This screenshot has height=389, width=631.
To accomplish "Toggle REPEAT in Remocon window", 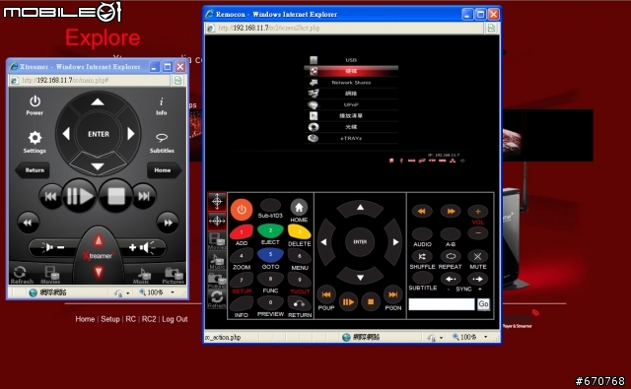I will (451, 256).
